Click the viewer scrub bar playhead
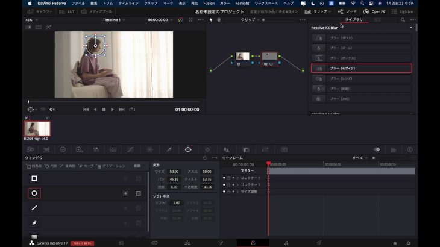 tap(28, 101)
